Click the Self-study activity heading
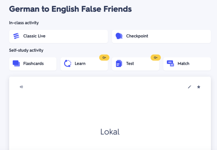Viewport: 217px width, 150px height. (26, 50)
